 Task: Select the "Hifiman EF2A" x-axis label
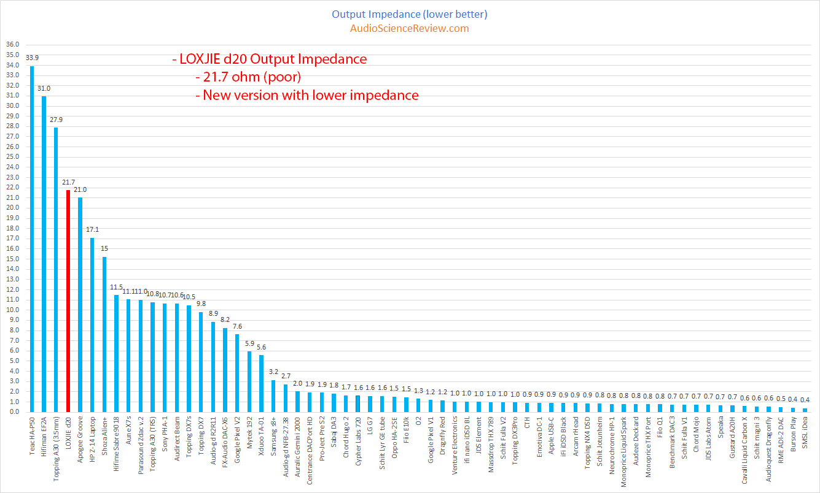click(x=44, y=438)
